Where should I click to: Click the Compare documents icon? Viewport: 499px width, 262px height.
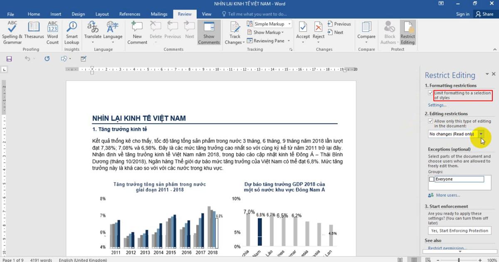[366, 32]
